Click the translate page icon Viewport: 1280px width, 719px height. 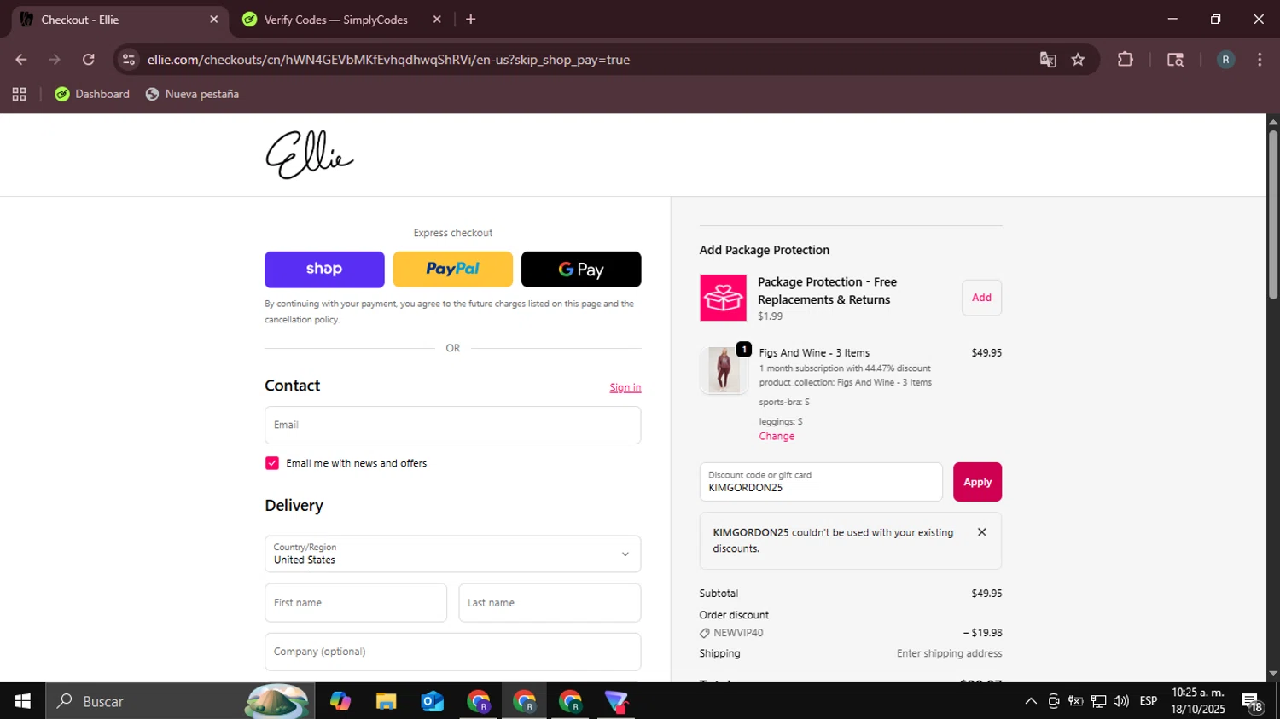[x=1048, y=60]
